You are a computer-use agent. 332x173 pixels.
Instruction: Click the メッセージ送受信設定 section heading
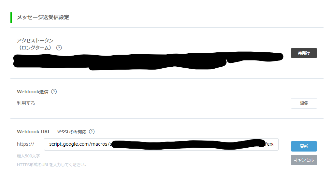click(43, 17)
